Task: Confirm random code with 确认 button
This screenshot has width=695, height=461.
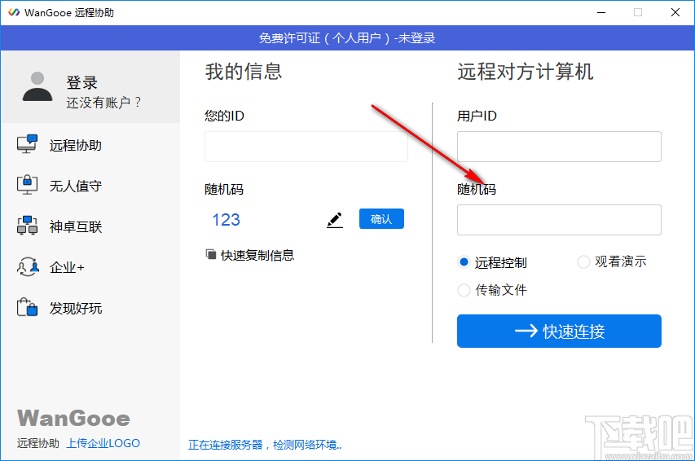Action: [x=381, y=219]
